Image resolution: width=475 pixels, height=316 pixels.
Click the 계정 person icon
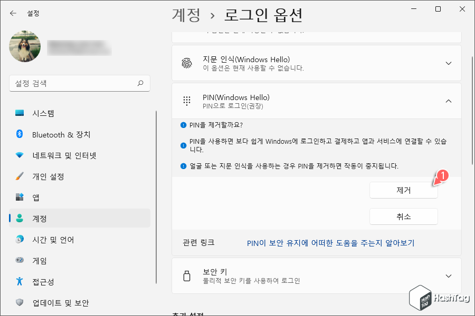(x=20, y=218)
